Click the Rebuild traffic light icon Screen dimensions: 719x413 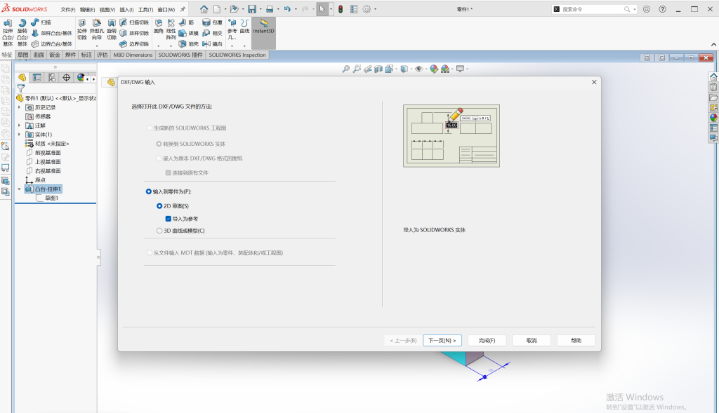click(x=341, y=9)
